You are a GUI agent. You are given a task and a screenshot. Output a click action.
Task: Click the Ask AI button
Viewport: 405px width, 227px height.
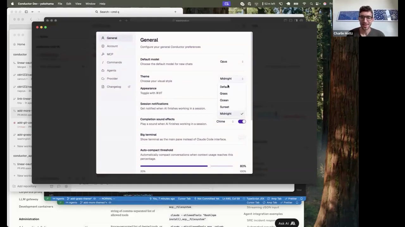[287, 223]
